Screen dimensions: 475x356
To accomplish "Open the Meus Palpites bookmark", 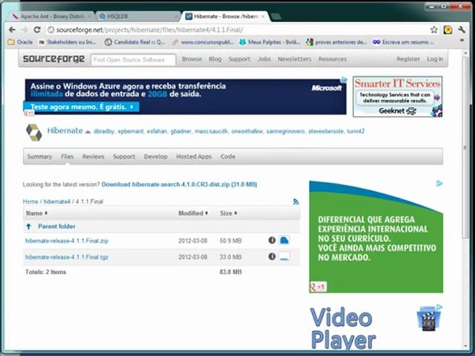I will (x=270, y=42).
